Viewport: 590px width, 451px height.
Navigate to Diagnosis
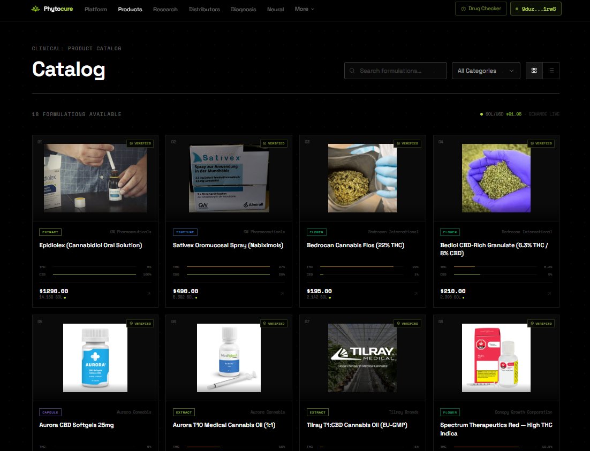tap(244, 10)
